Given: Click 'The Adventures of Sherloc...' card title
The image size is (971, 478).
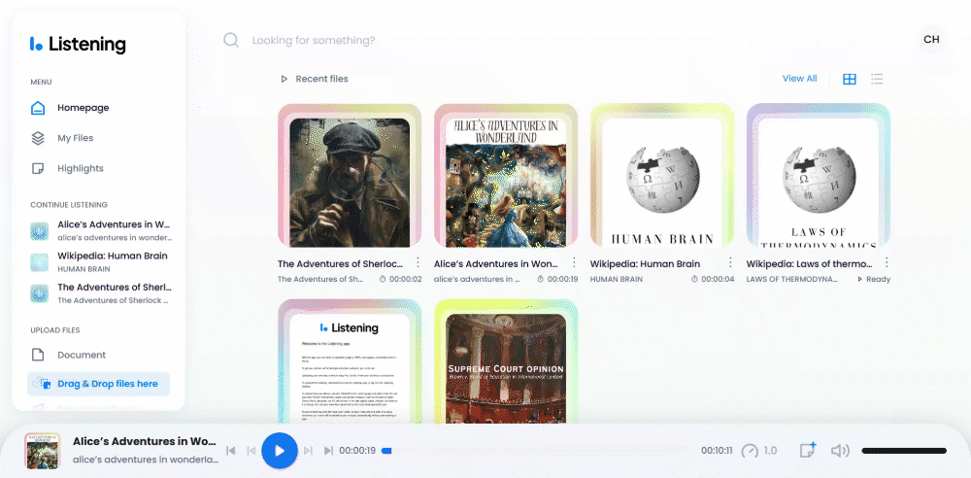Looking at the screenshot, I should click(x=341, y=263).
